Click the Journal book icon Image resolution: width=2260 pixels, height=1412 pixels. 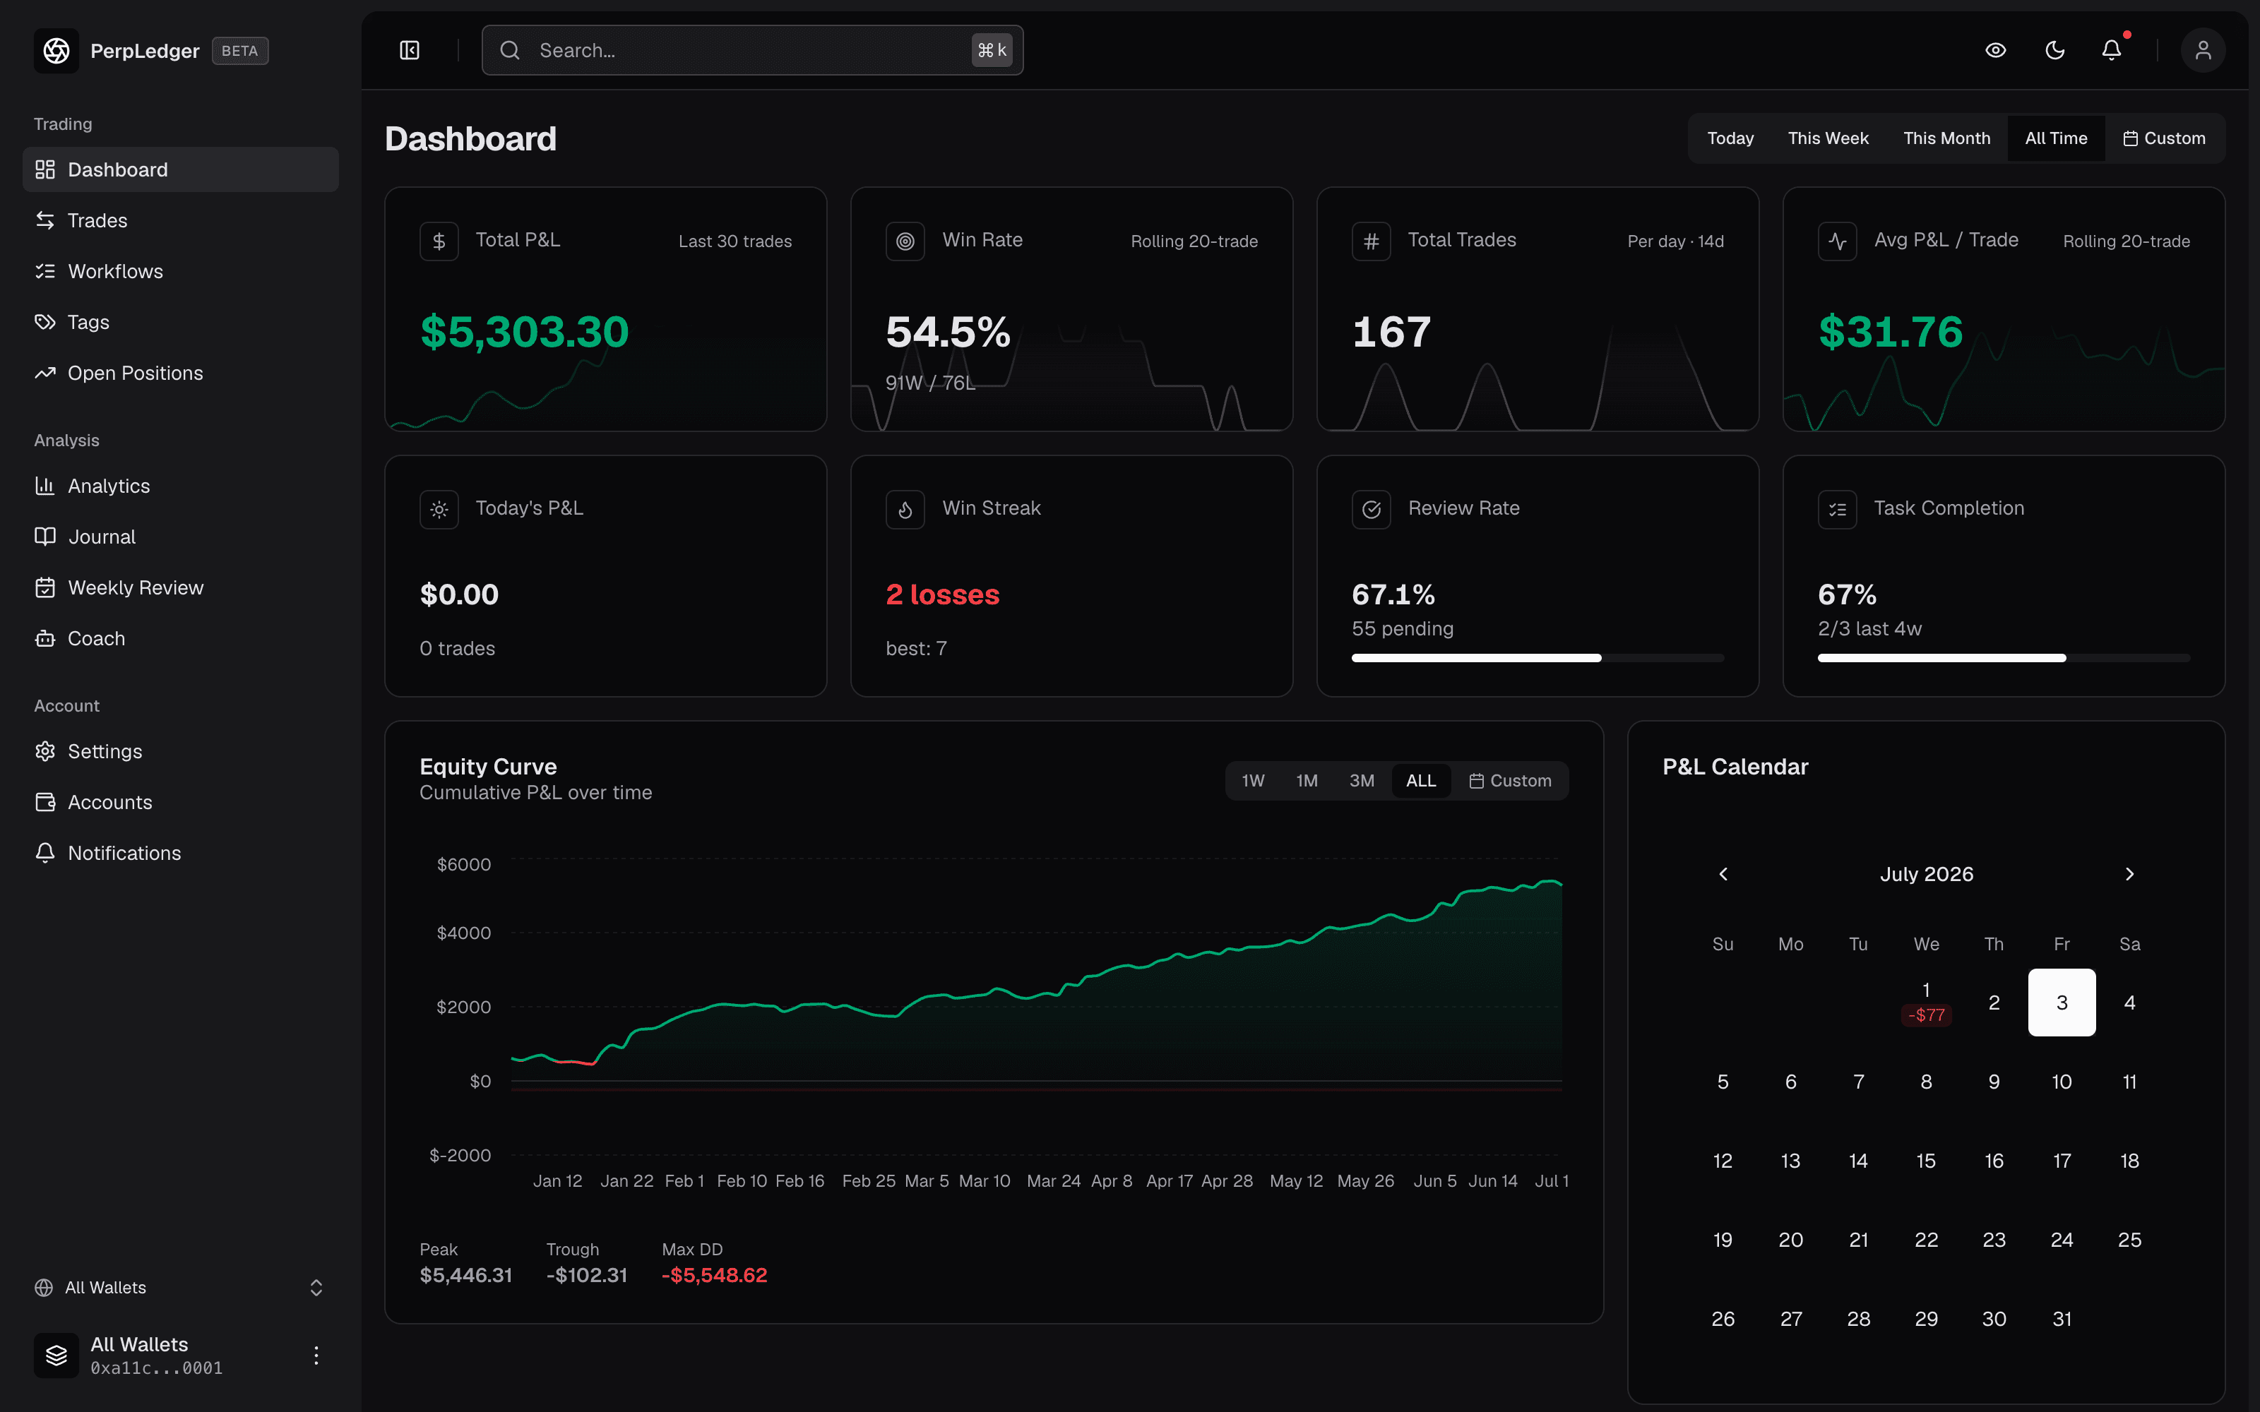(x=44, y=537)
